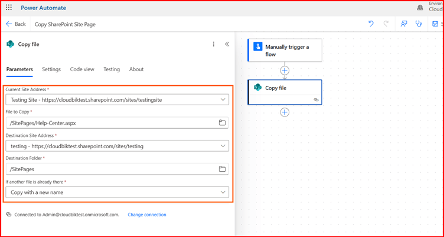Open folder picker for Destination Folder

222,169
